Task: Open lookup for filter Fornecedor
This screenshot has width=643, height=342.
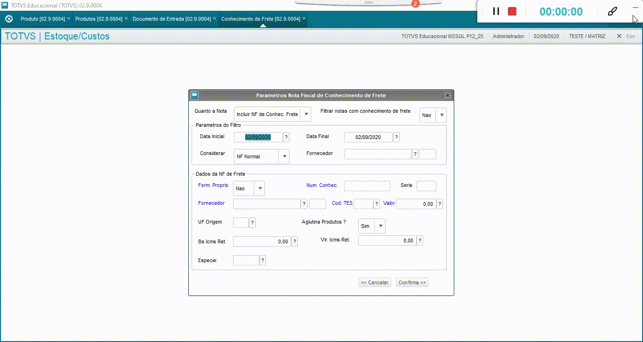Action: (415, 154)
